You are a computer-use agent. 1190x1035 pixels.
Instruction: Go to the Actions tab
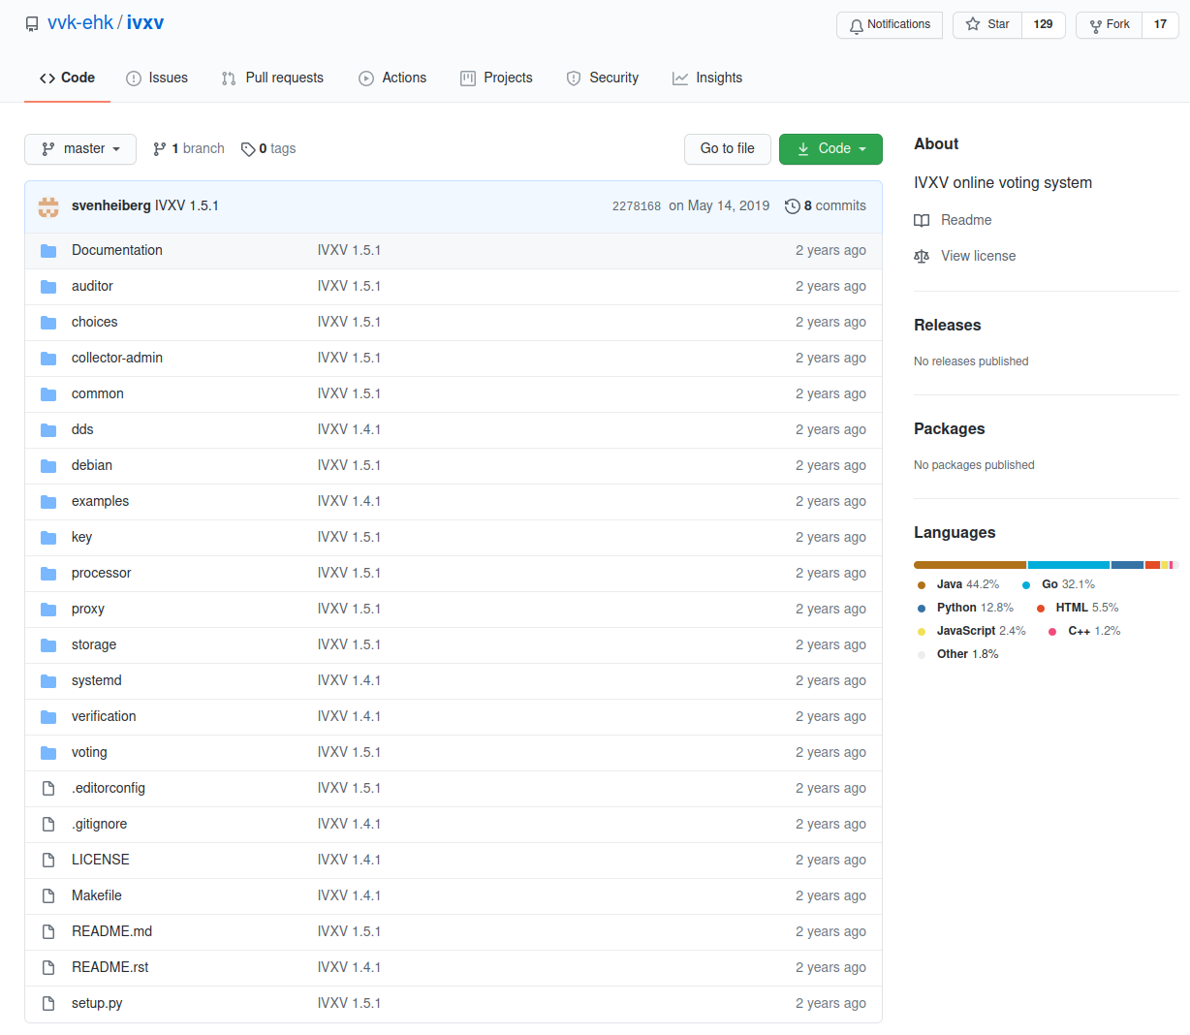(x=392, y=78)
